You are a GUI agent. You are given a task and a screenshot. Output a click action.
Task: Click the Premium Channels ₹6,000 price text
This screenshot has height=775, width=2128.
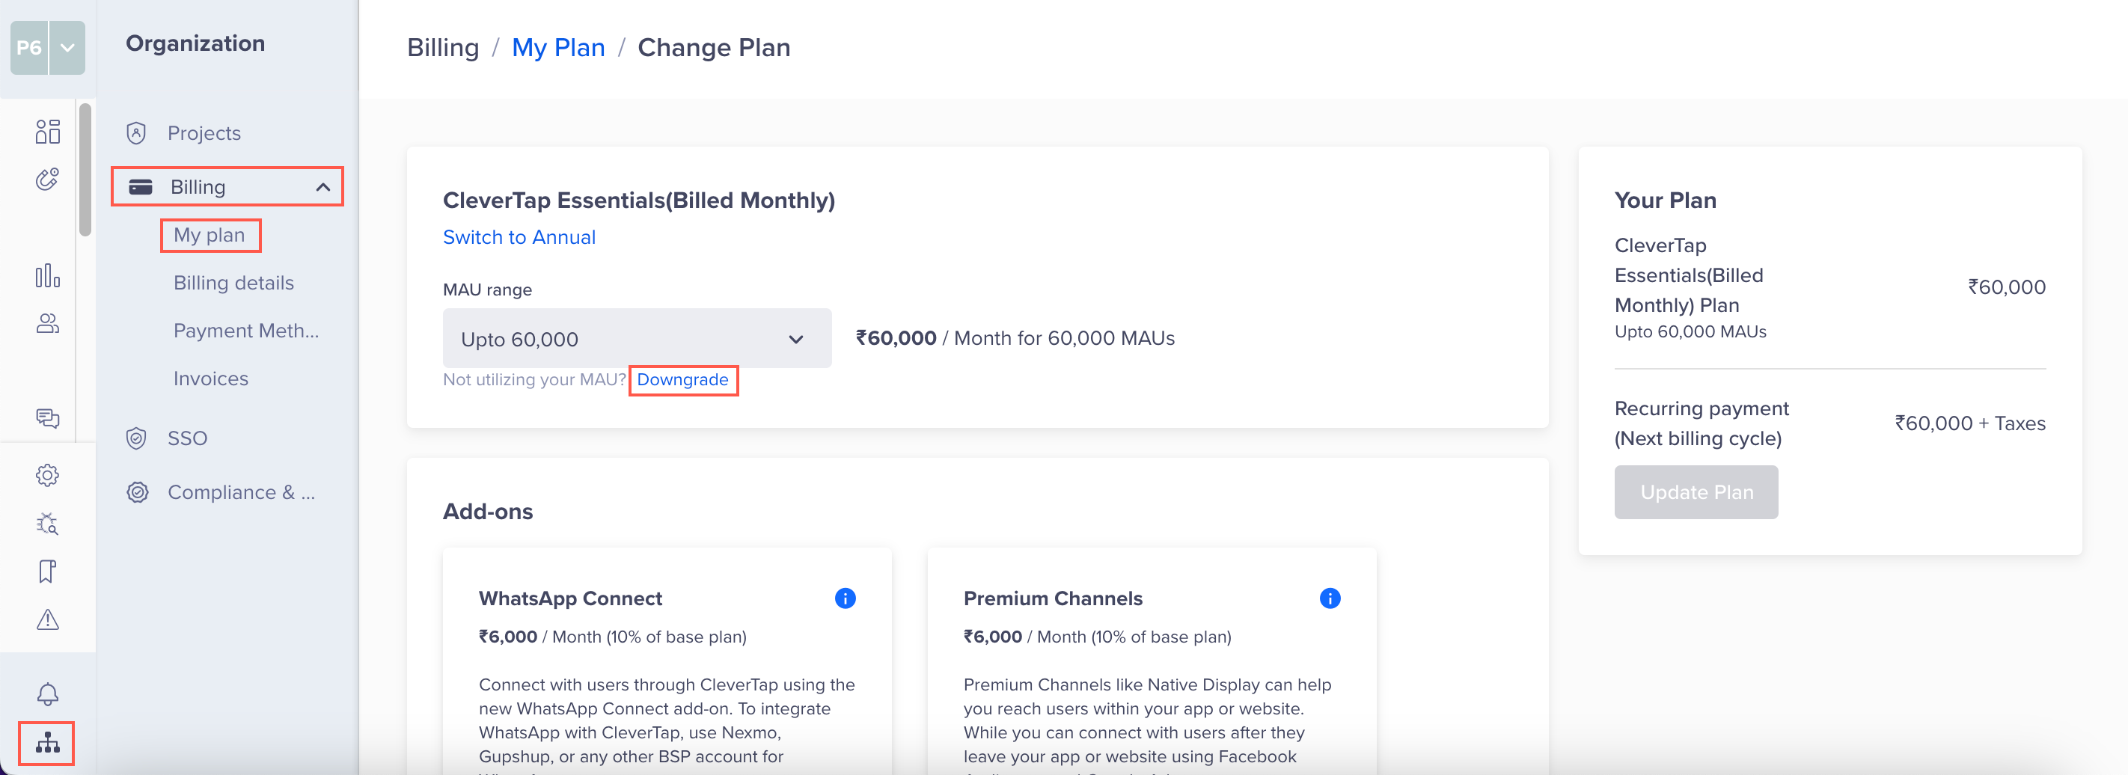click(1097, 637)
